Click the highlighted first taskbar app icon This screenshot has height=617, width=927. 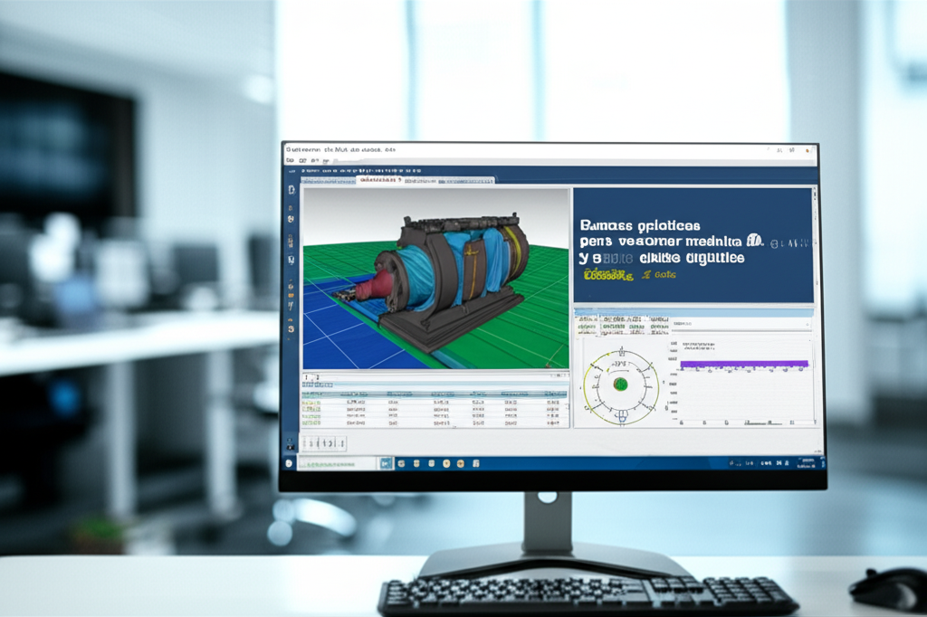coord(387,463)
